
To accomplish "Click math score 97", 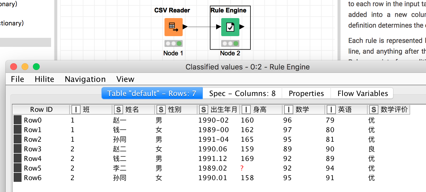I will coord(288,130).
